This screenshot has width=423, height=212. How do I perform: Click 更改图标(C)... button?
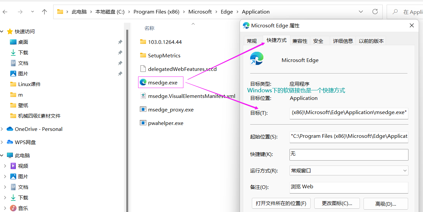point(337,203)
